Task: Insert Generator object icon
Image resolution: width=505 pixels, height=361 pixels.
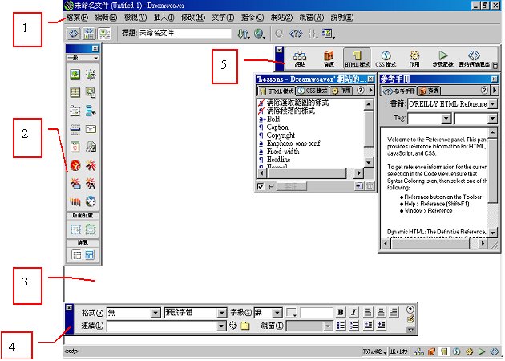Action: point(91,202)
